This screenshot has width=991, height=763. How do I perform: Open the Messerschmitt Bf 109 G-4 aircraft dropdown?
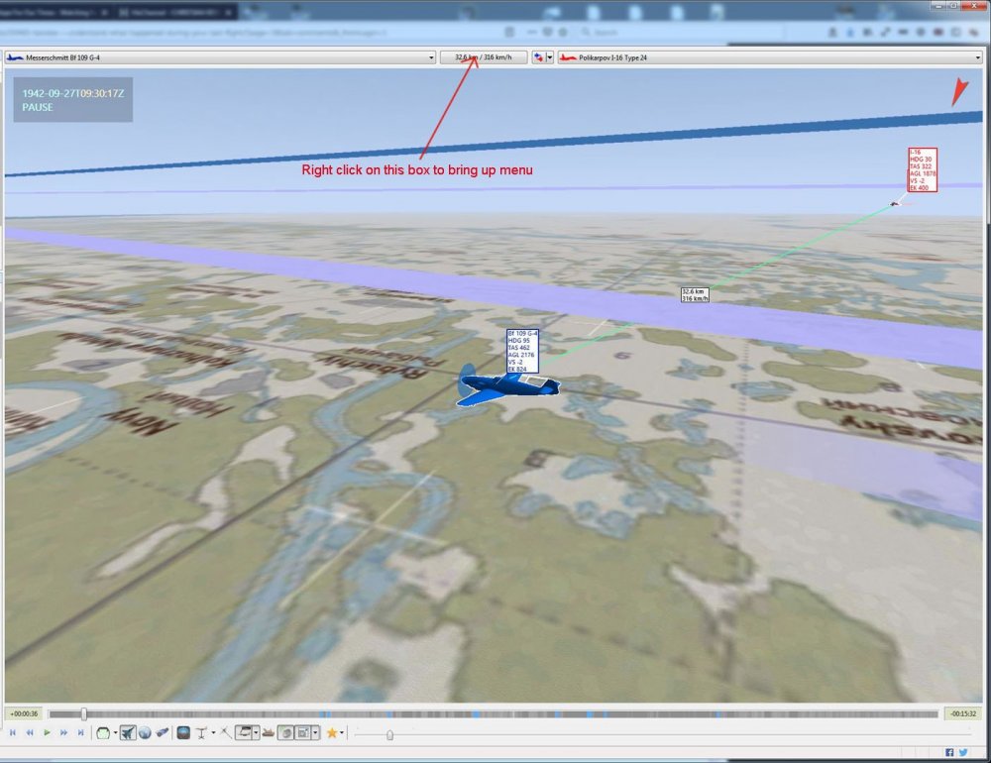point(220,57)
